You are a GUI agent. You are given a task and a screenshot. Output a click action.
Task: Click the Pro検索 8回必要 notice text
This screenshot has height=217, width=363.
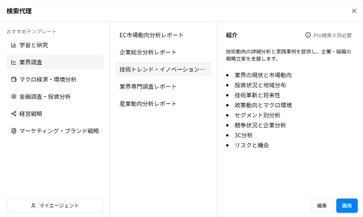tap(332, 35)
